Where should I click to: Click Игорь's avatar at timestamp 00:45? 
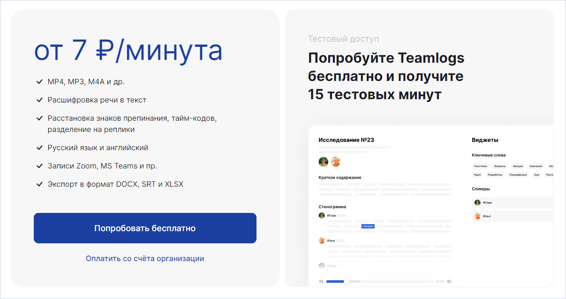point(322,216)
